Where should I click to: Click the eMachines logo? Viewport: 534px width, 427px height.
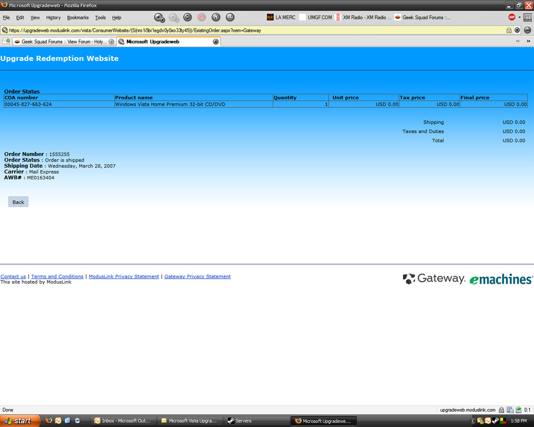[x=501, y=279]
